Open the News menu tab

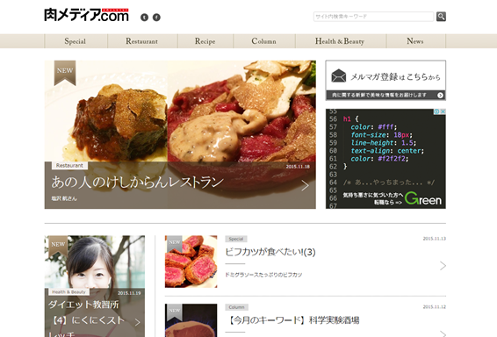click(415, 41)
